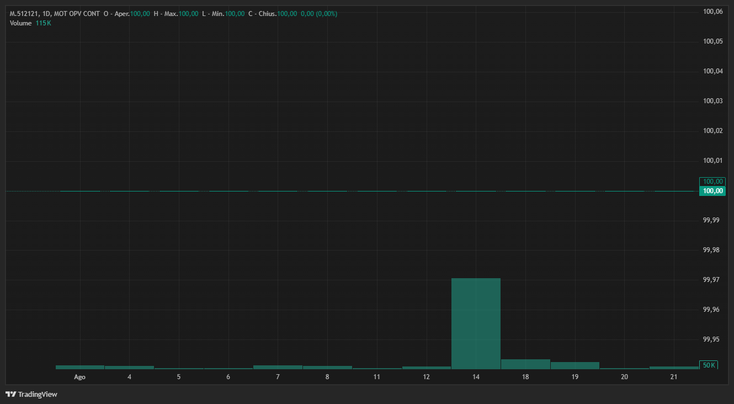734x404 pixels.
Task: Click the outlined 100,00 price tag
Action: (712, 182)
